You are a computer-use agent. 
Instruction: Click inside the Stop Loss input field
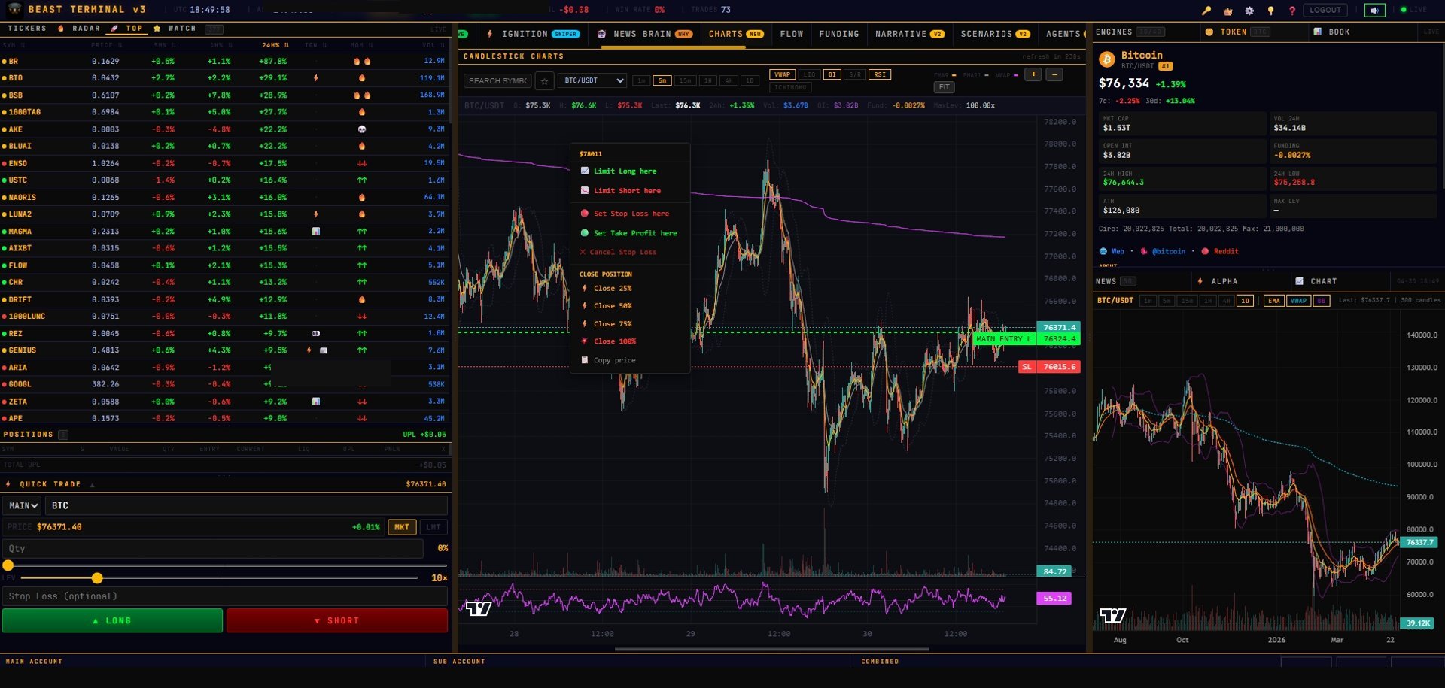coord(226,596)
